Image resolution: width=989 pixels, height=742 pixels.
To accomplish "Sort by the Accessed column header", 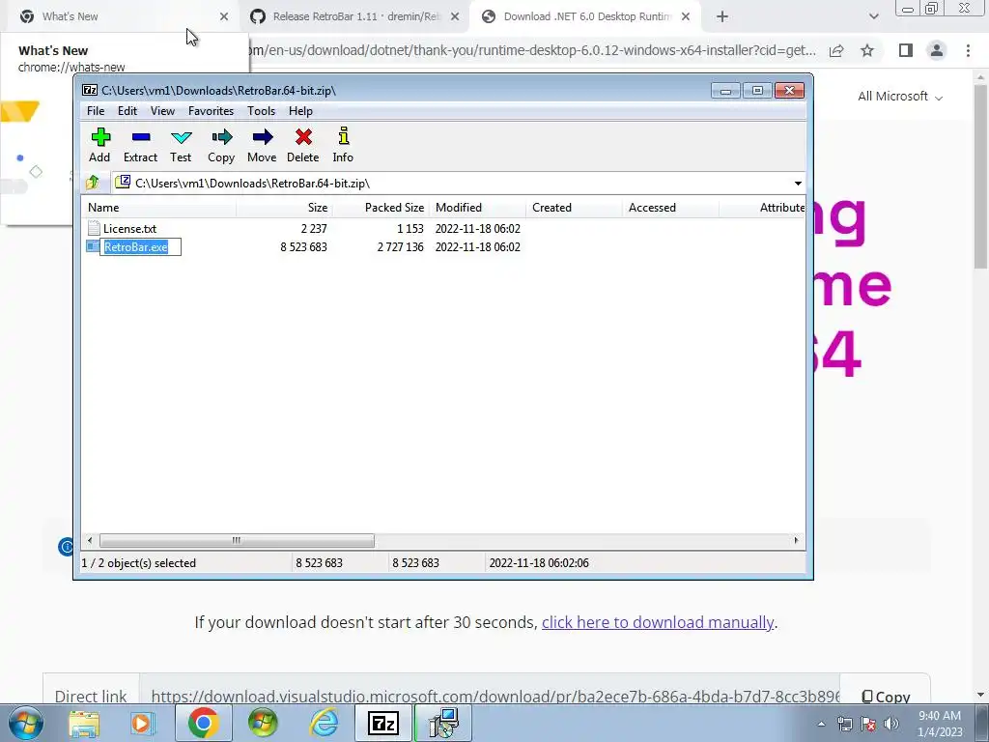I will click(670, 208).
